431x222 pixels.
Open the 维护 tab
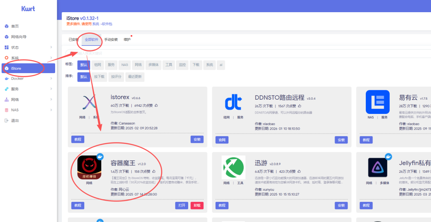tap(127, 40)
